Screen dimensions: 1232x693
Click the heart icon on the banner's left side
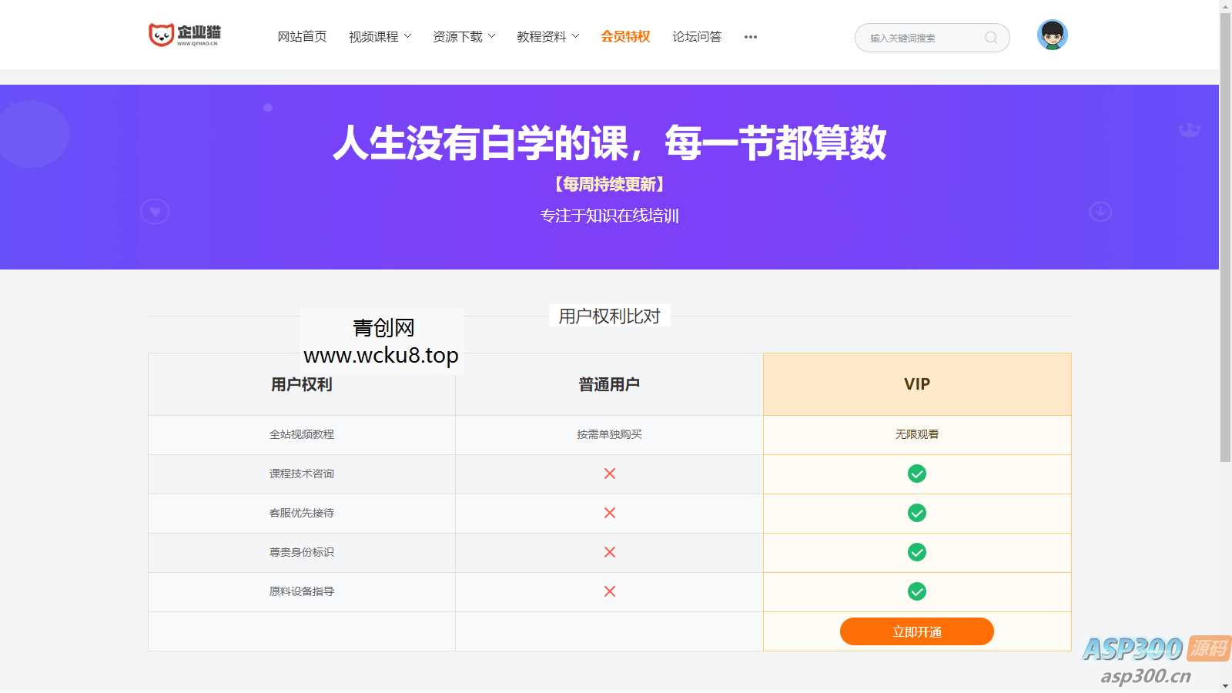point(156,210)
